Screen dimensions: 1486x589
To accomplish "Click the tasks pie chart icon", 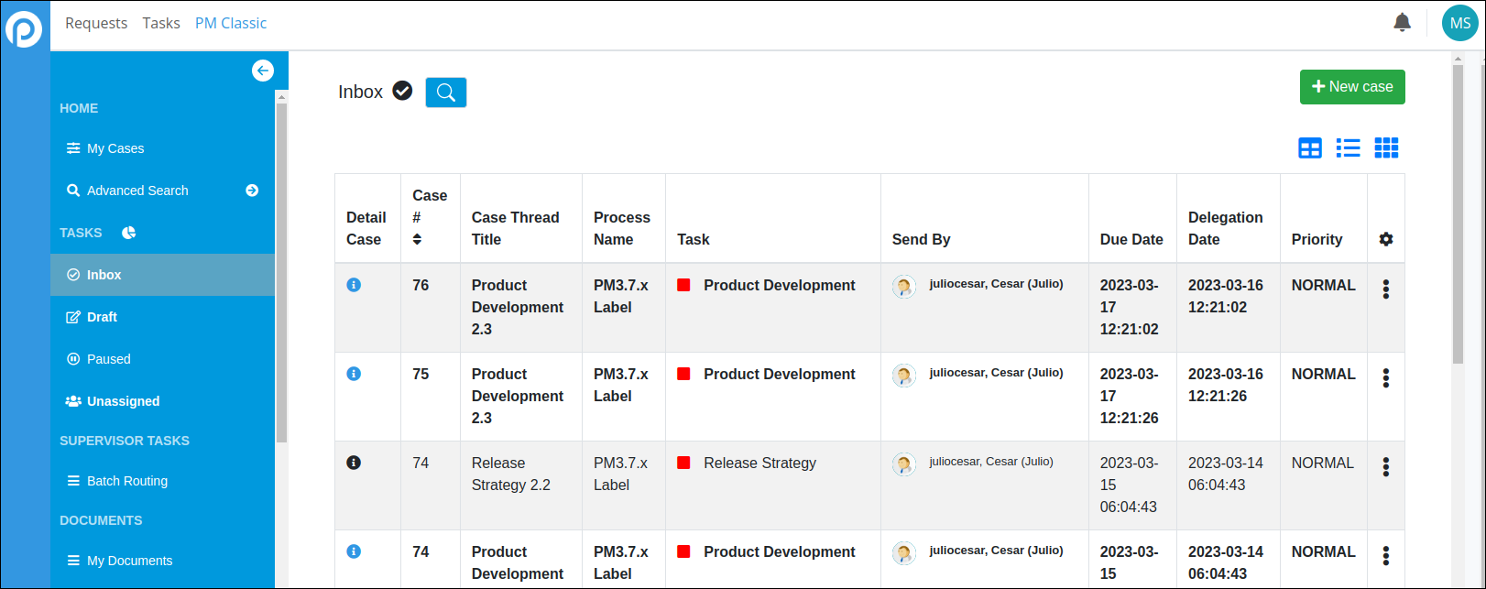I will (129, 233).
